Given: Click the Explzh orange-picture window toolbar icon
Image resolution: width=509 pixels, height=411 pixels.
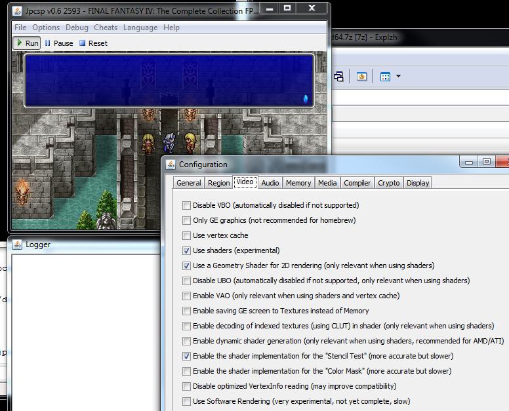Looking at the screenshot, I should tap(361, 77).
